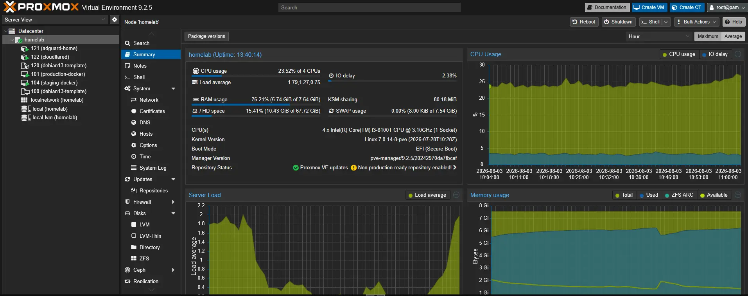Focus the top Search field
Image resolution: width=748 pixels, height=296 pixels.
(x=370, y=7)
